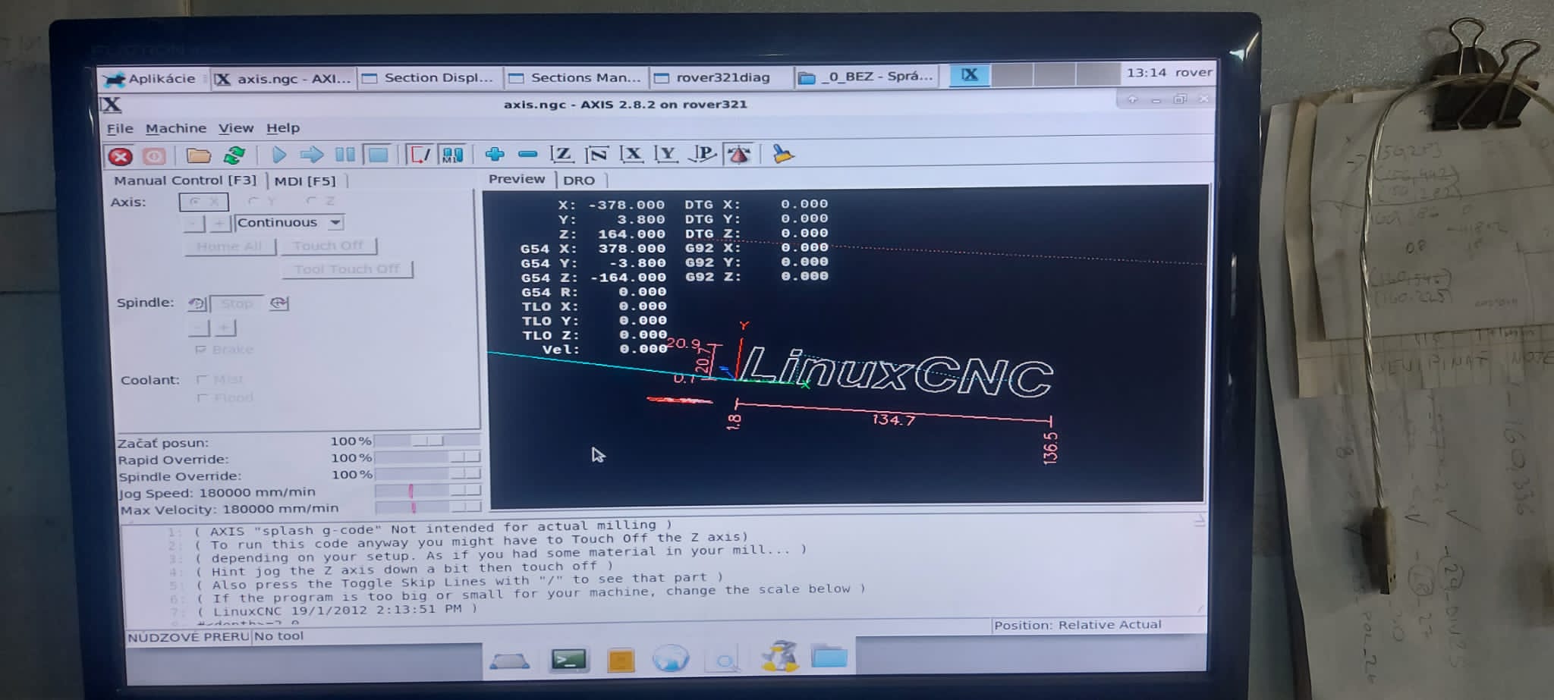
Task: Click the open G-code file folder icon
Action: [x=198, y=155]
